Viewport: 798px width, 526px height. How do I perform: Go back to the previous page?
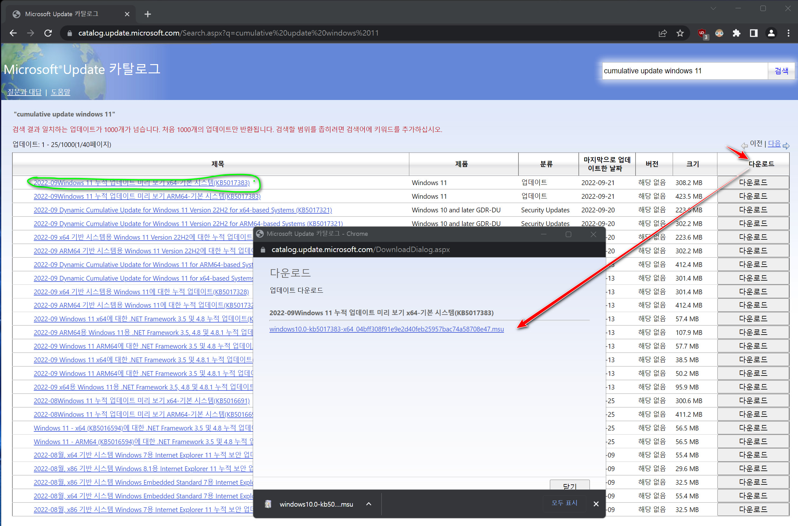click(13, 33)
